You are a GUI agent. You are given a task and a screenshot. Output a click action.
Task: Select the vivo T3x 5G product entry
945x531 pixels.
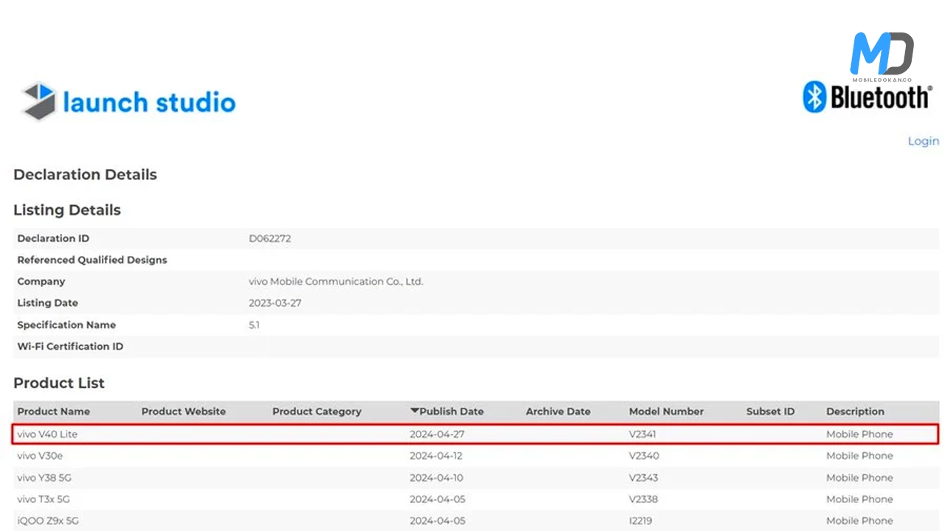[44, 499]
